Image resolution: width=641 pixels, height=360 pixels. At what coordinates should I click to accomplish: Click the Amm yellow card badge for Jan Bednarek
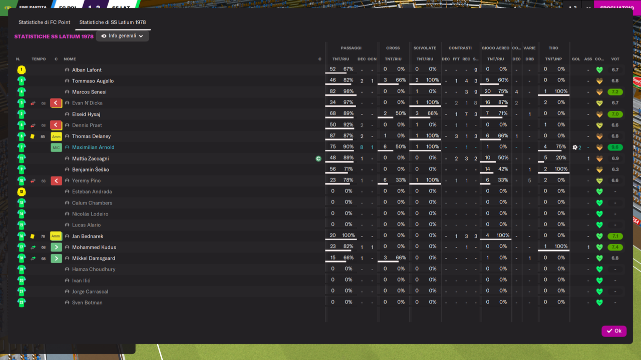(56, 236)
